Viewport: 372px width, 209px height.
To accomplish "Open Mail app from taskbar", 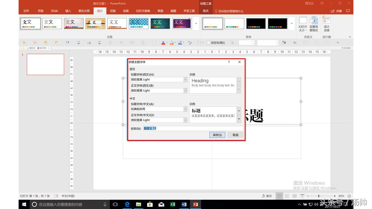I will click(161, 204).
